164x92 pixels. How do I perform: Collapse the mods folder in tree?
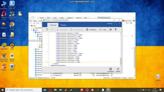point(32,30)
